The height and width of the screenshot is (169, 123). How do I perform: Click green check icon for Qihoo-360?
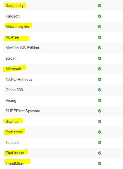click(100, 90)
